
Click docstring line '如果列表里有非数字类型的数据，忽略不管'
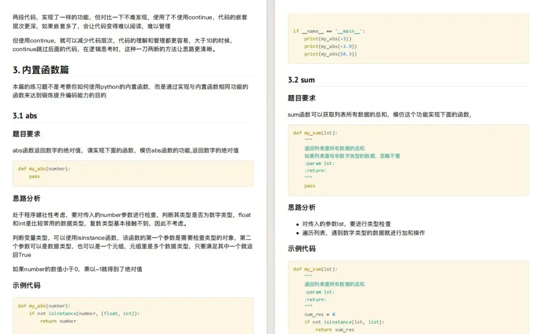pos(352,156)
